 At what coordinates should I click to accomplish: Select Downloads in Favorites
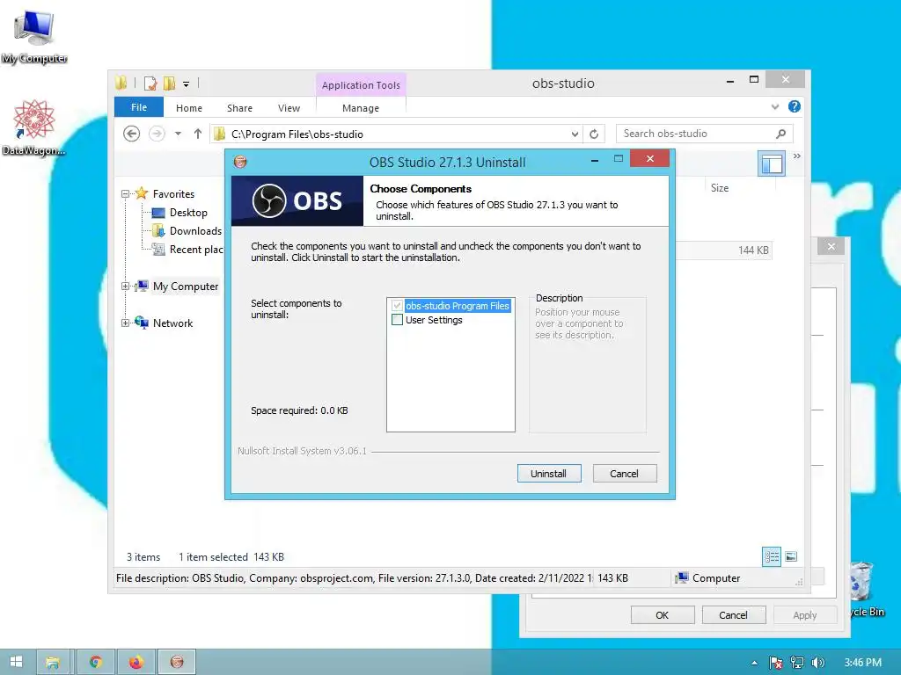pyautogui.click(x=195, y=231)
